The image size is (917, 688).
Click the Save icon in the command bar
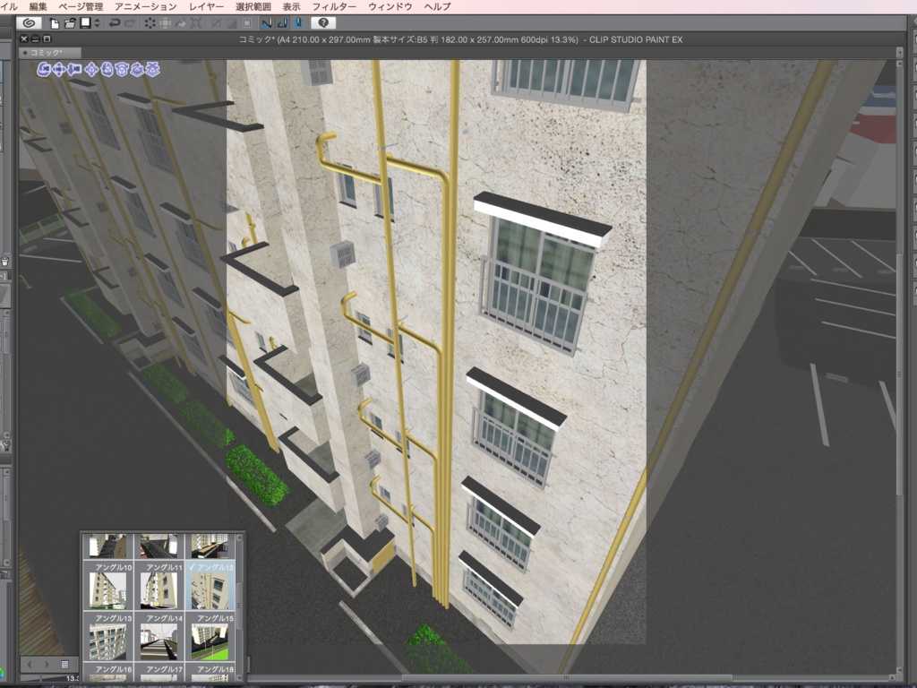[x=84, y=24]
